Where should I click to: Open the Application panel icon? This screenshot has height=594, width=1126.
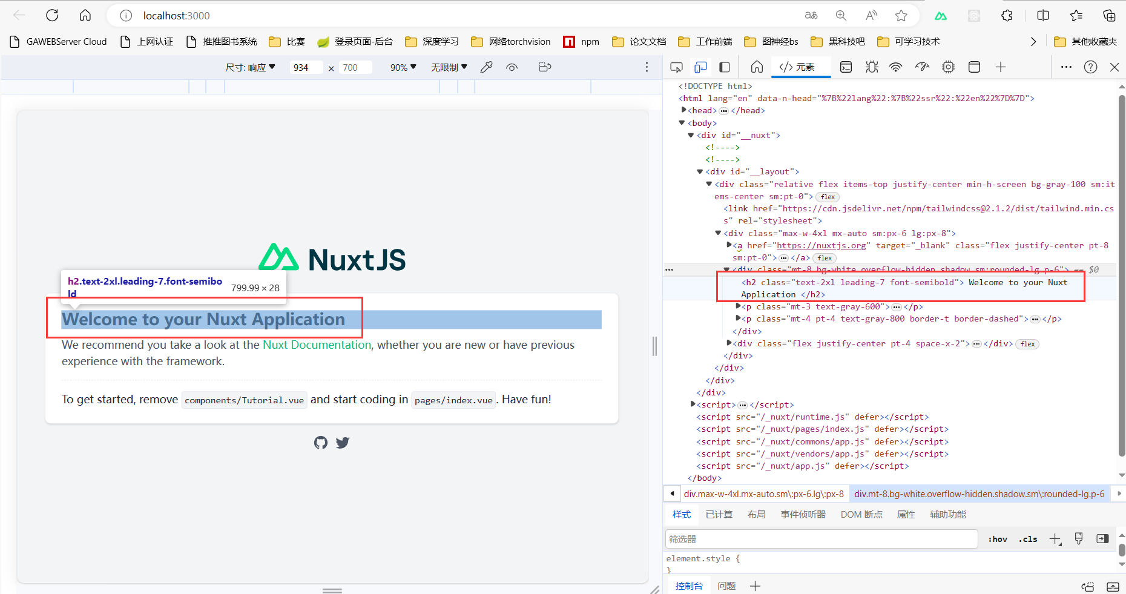pos(974,67)
